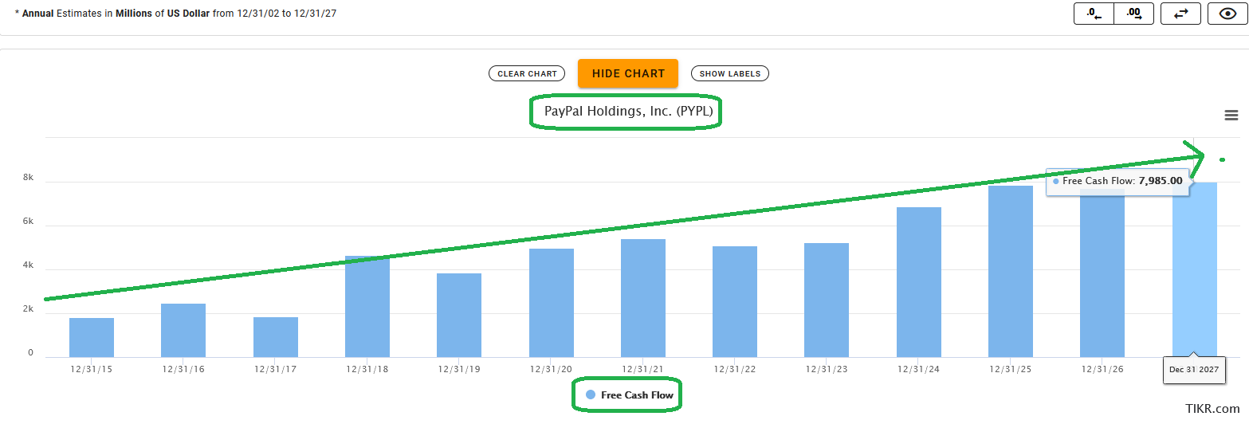Screen dimensions: 1249x424
Task: Select the 12/31/21 bar
Action: (x=643, y=298)
